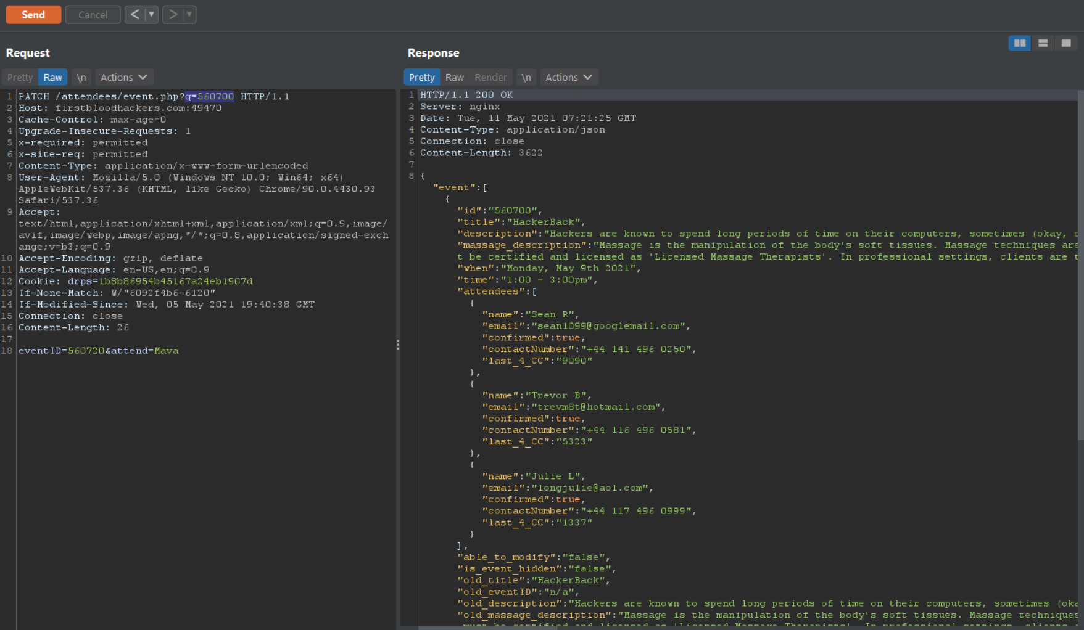Click the "last_4_CC":"1337" line
Image resolution: width=1084 pixels, height=630 pixels.
pyautogui.click(x=537, y=523)
